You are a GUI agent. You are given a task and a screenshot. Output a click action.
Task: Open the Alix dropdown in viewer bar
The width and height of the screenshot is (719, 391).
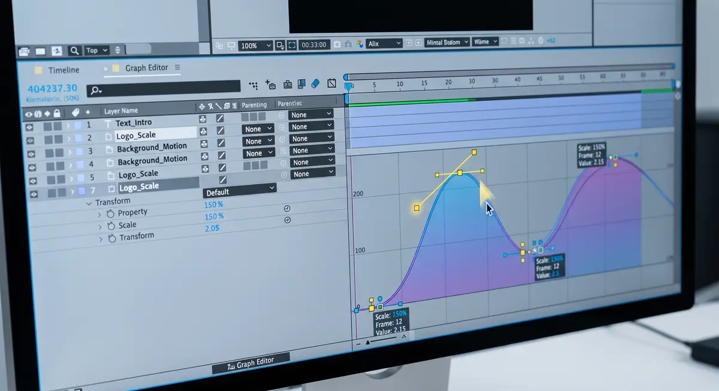[384, 43]
